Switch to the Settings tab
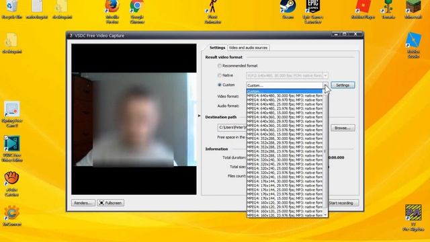The width and height of the screenshot is (430, 242). tap(217, 48)
